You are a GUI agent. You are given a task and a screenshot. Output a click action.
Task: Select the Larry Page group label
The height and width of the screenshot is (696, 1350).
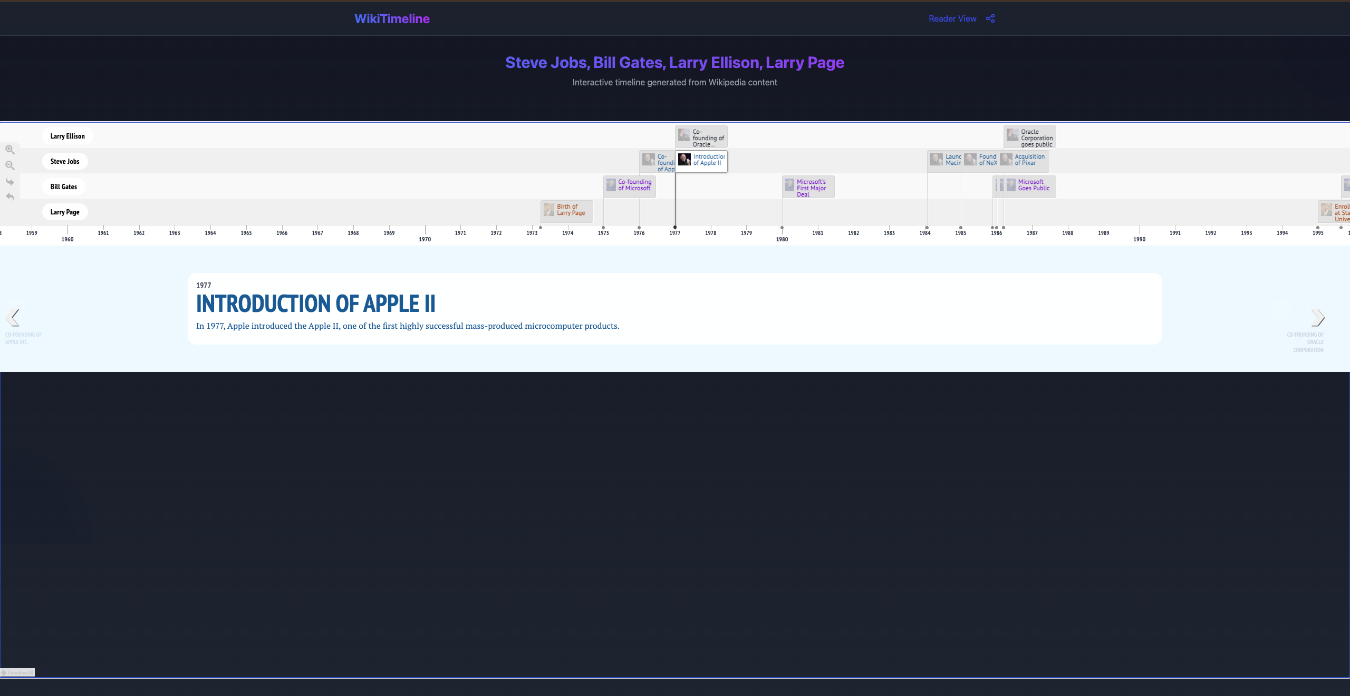pyautogui.click(x=65, y=212)
